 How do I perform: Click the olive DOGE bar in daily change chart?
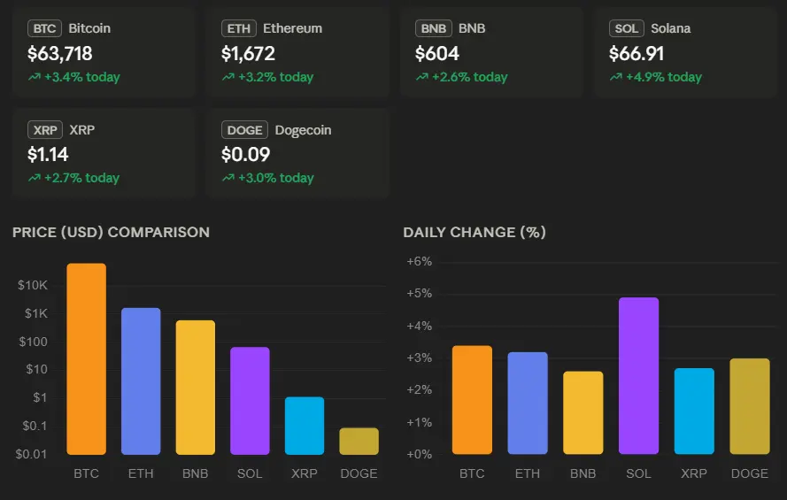pyautogui.click(x=750, y=406)
